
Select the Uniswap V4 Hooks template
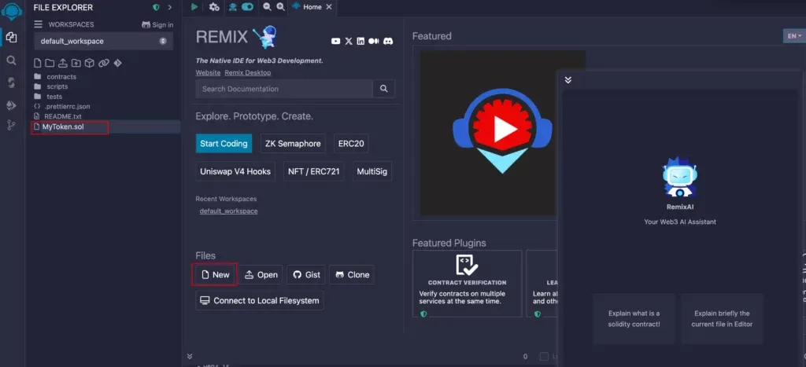pos(235,171)
